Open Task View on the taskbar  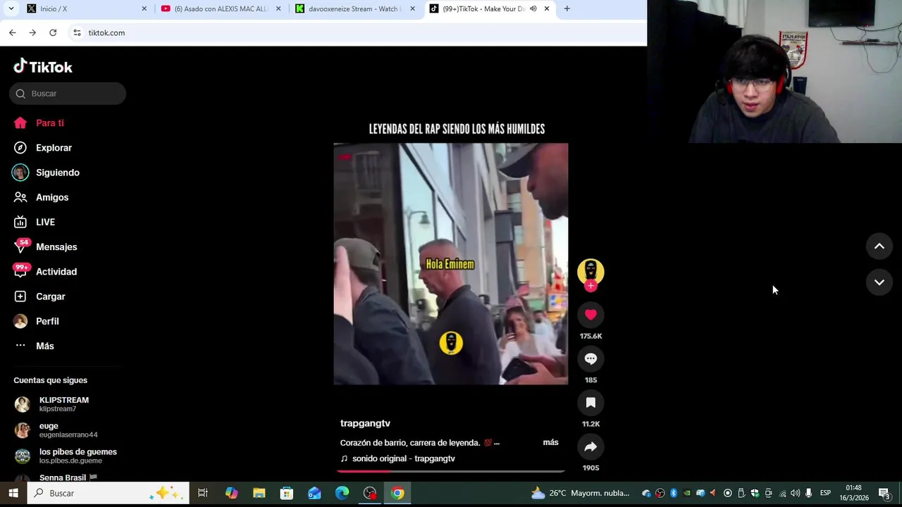click(x=203, y=493)
